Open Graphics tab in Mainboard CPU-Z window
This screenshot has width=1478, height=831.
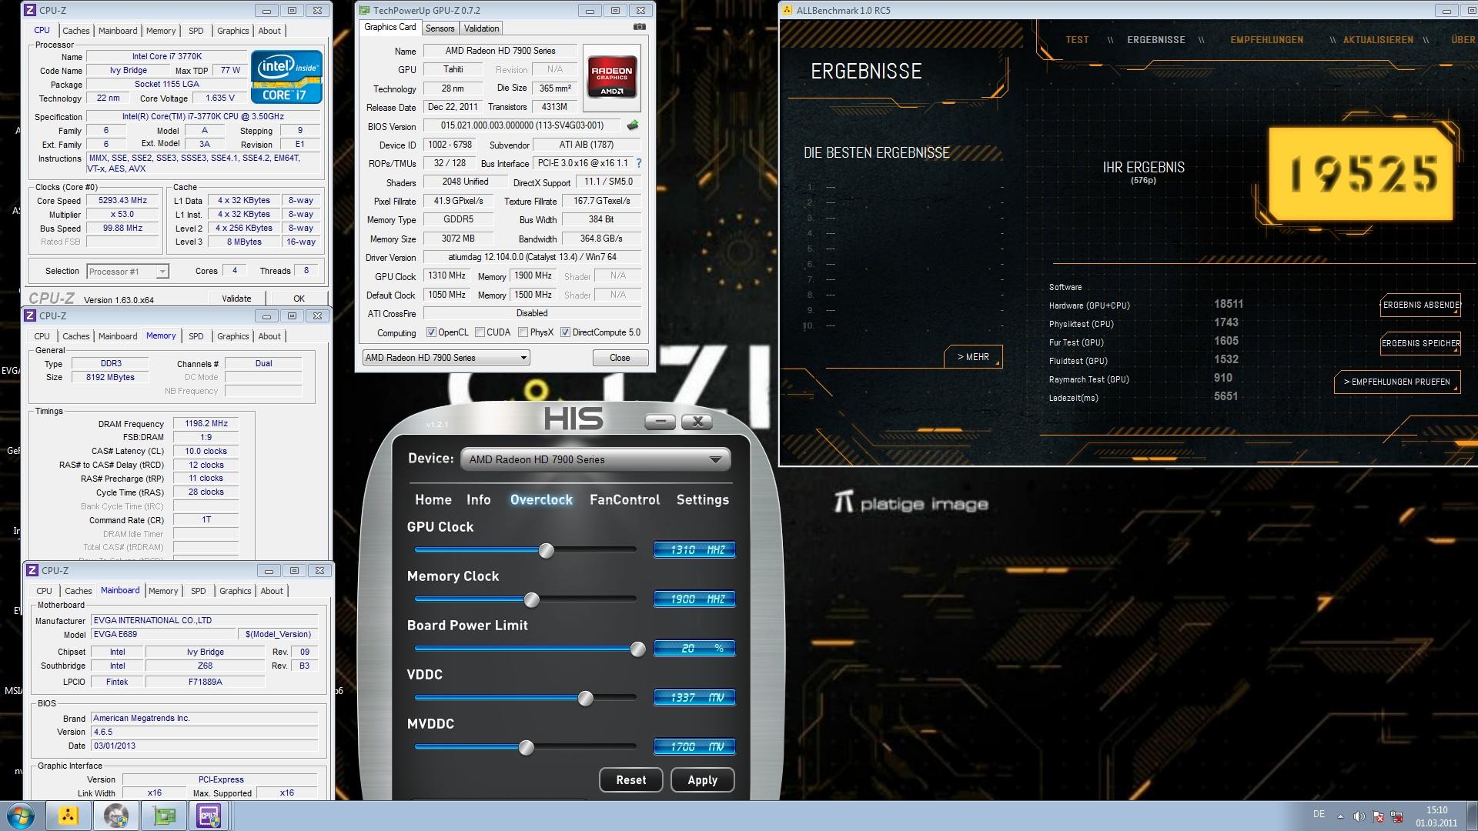(x=235, y=591)
